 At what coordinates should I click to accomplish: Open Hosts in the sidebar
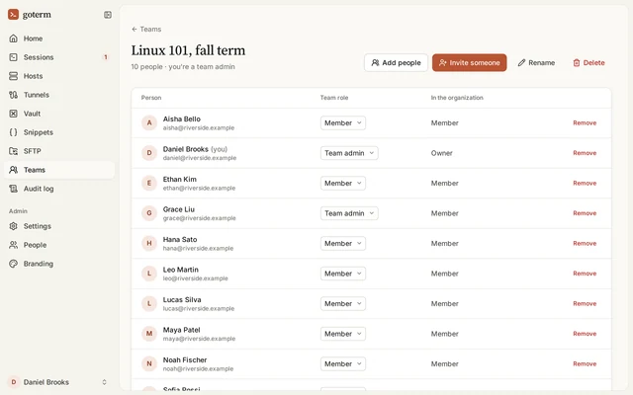[x=59, y=76]
